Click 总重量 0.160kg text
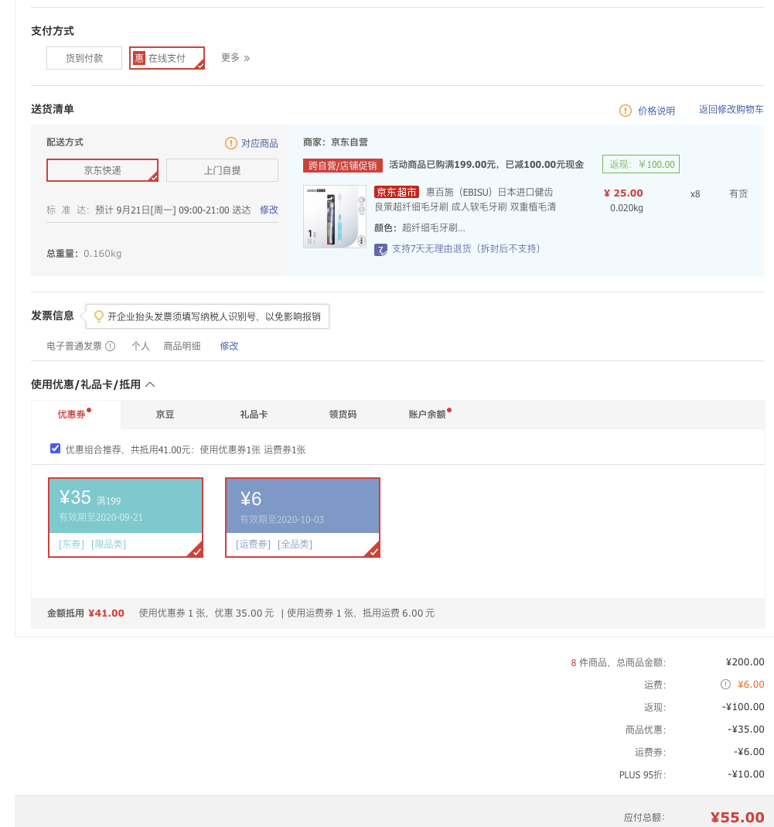774x827 pixels. coord(84,254)
